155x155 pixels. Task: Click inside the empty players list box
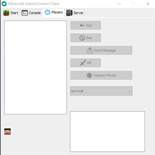coord(36,67)
